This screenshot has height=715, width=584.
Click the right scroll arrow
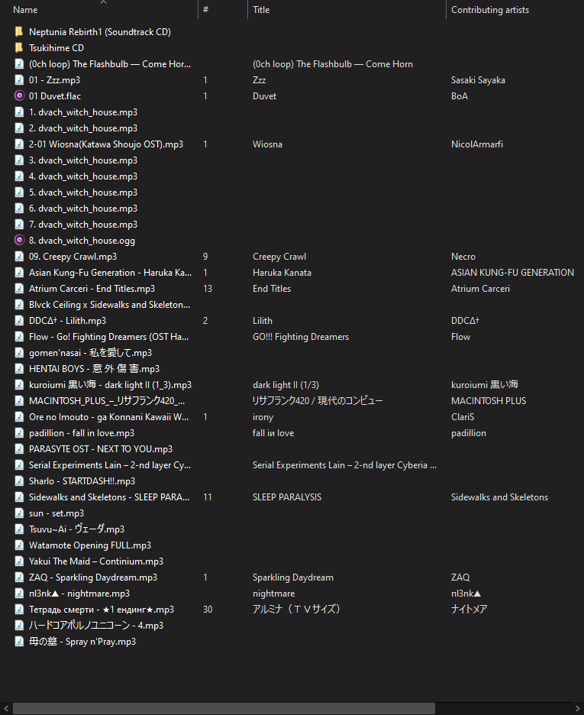click(578, 708)
